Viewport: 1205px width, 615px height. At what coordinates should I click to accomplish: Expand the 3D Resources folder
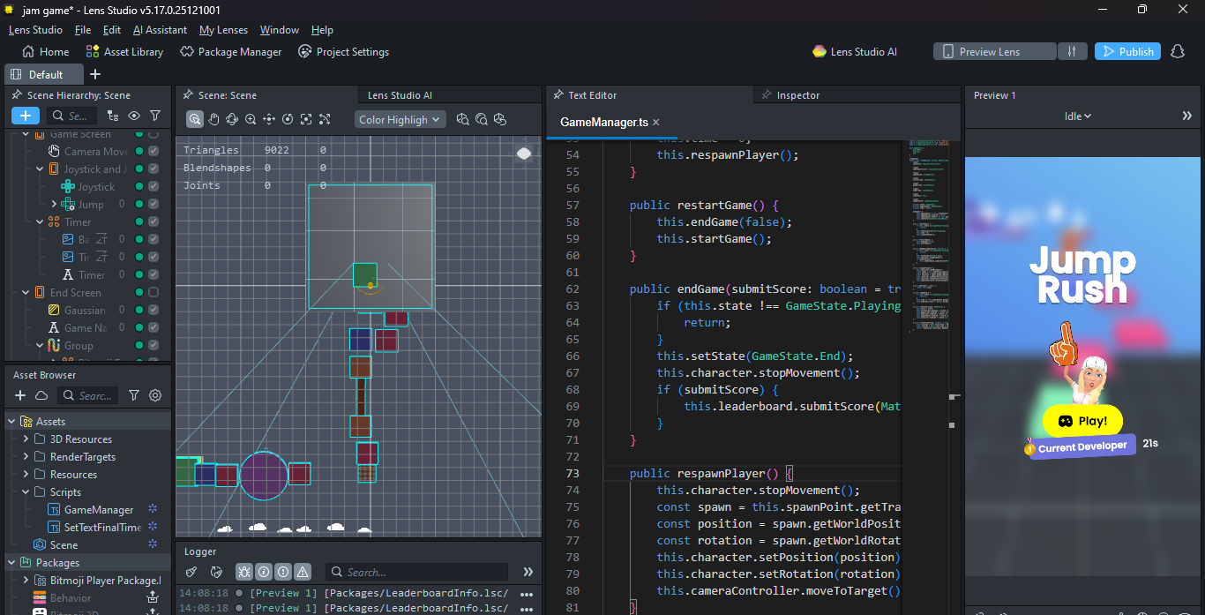tap(26, 439)
